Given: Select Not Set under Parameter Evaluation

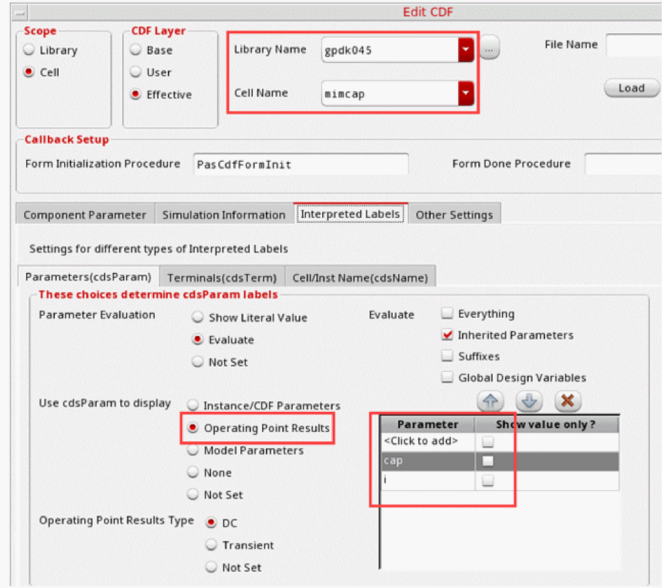Looking at the screenshot, I should click(197, 362).
